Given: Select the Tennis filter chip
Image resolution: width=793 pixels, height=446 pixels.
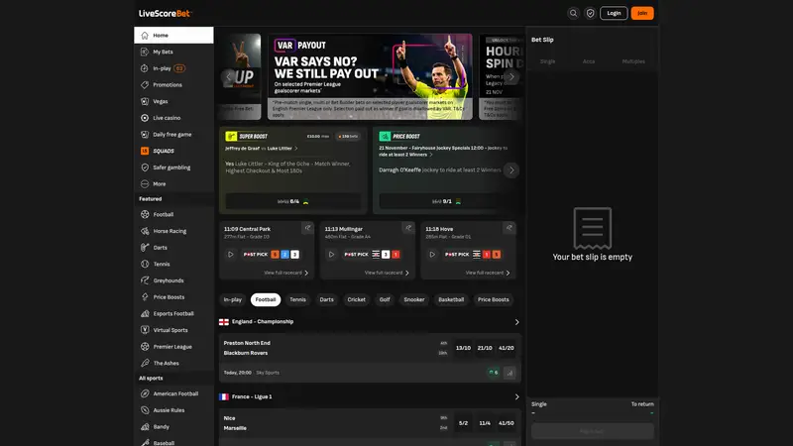Looking at the screenshot, I should click(297, 300).
